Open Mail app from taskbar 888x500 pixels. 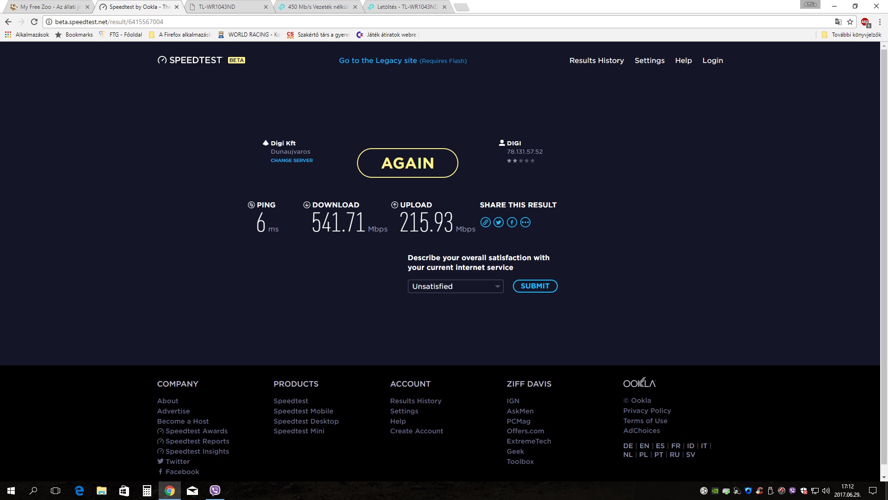click(192, 491)
